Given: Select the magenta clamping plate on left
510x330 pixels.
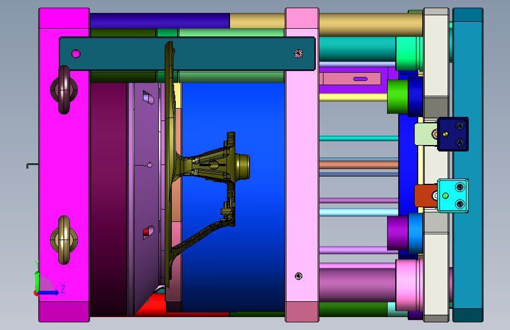Looking at the screenshot, I should click(64, 165).
